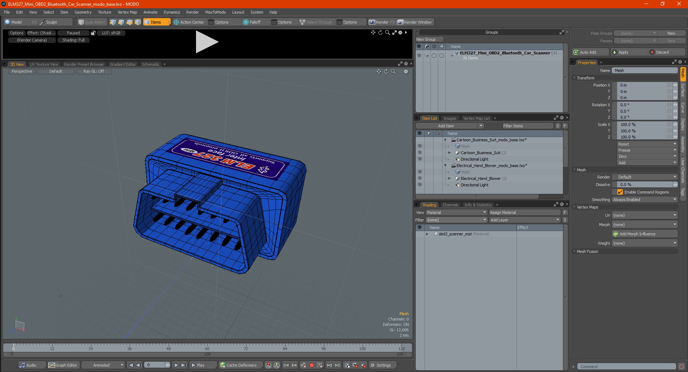Click zoom icon in 3D viewport
The height and width of the screenshot is (372, 688).
click(x=393, y=72)
